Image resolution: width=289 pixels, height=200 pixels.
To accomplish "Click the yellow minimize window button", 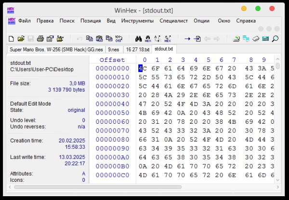I will click(x=244, y=9).
